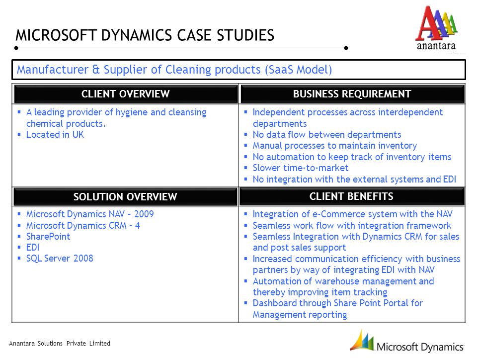This screenshot has width=477, height=358.
Task: Select the 'CLIENT OVERVIEW' header
Action: [x=125, y=94]
